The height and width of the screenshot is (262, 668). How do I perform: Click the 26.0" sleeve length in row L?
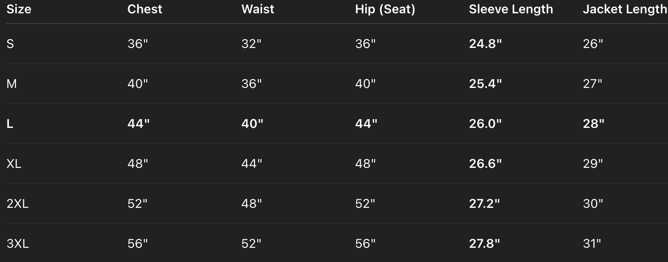(485, 124)
